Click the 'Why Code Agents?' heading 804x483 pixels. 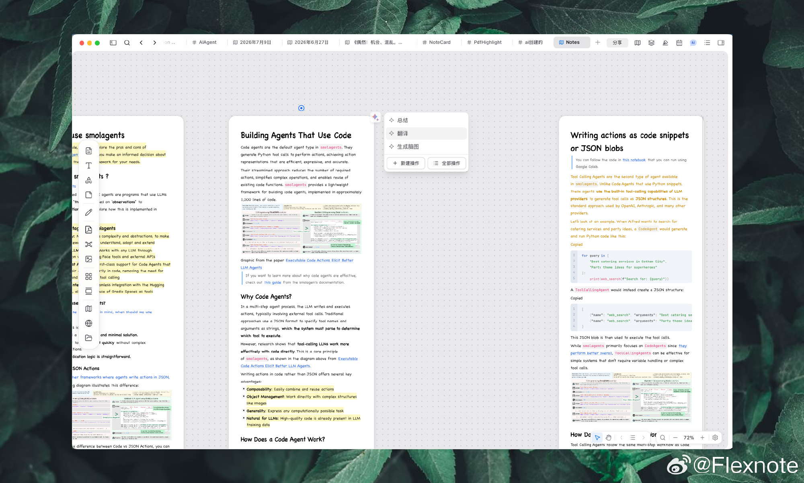pyautogui.click(x=266, y=297)
